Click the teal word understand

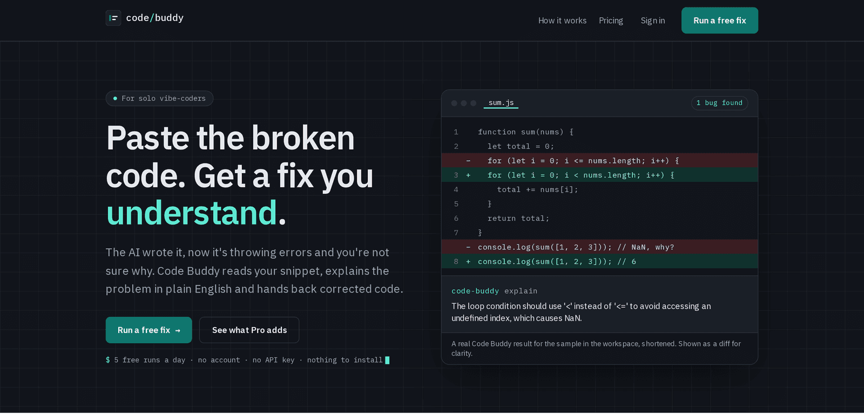(192, 213)
